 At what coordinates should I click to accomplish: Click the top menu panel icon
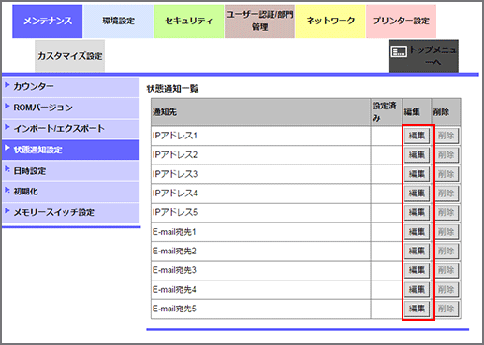[x=399, y=51]
